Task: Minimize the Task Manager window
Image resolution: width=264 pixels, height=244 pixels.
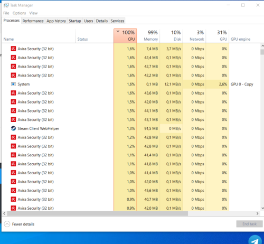Action: coord(228,5)
